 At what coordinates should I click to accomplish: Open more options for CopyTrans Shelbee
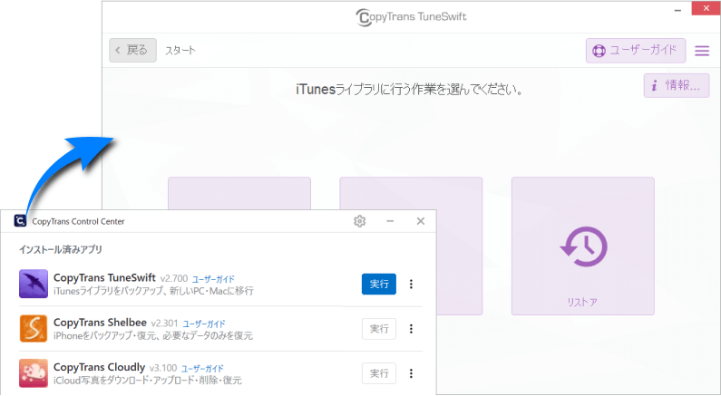411,329
